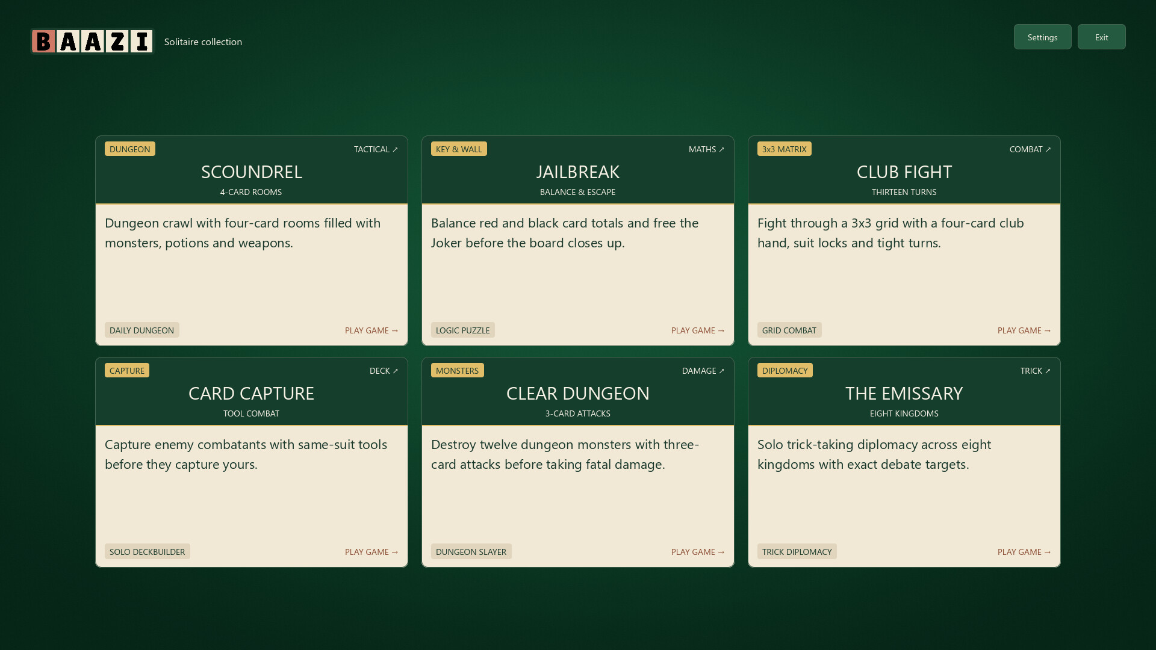Open the DECK link on Card Capture
The image size is (1156, 650).
tap(384, 371)
